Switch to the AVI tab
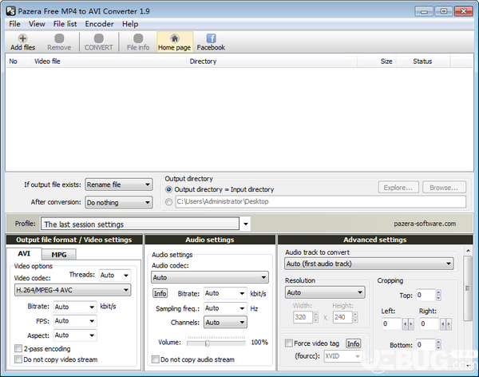Viewport: 479px width, 377px height. 24,254
